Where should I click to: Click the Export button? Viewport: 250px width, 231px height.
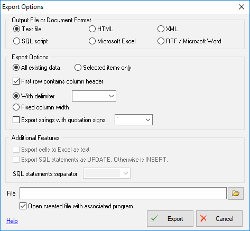(170, 219)
